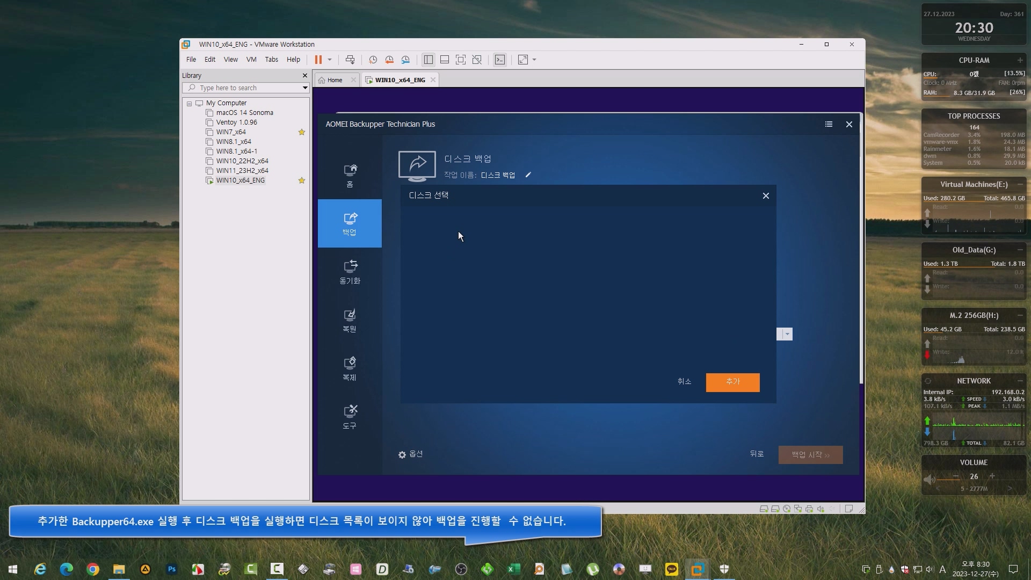This screenshot has height=580, width=1031.
Task: Toggle the thumbnail bar view
Action: pos(445,60)
